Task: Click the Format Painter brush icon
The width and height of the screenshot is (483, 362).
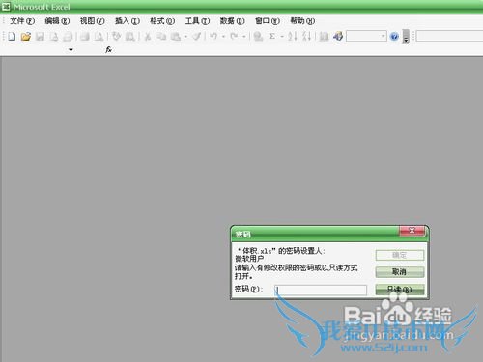Action: (197, 36)
